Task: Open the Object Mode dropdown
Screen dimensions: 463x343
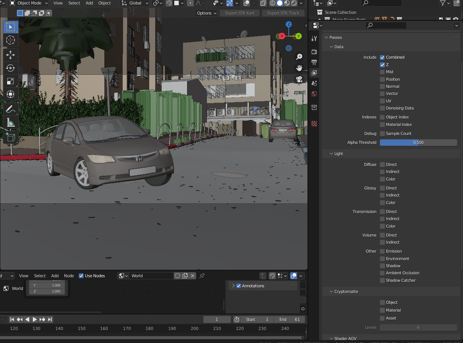Action: click(28, 3)
